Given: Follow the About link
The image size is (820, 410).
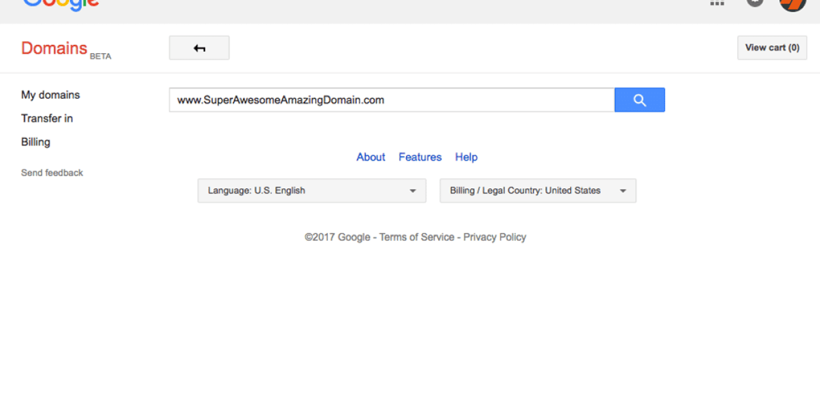Looking at the screenshot, I should pyautogui.click(x=371, y=157).
